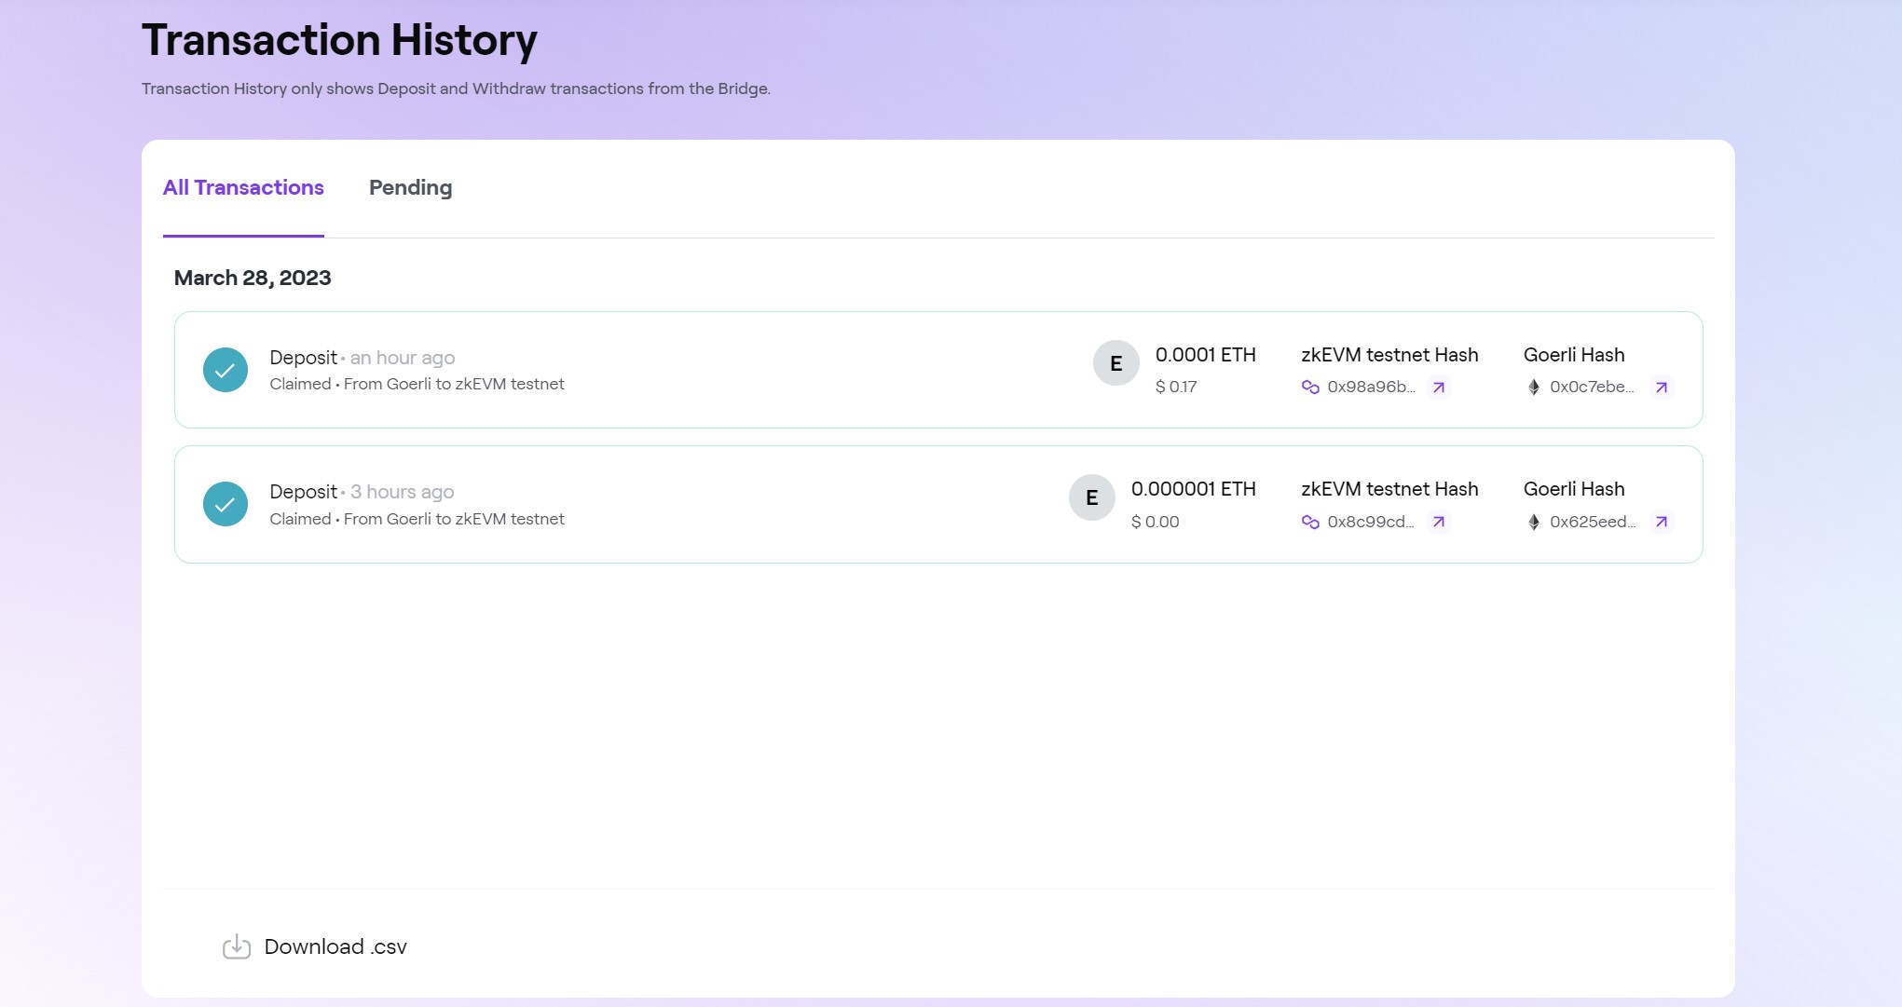Viewport: 1902px width, 1007px height.
Task: Click zkEVM testnet Hash label in second deposit
Action: point(1389,489)
